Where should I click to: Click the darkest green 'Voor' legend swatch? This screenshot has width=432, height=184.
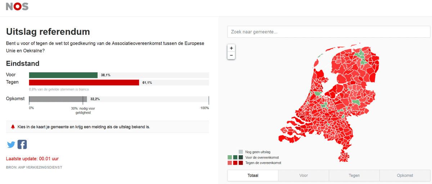pyautogui.click(x=240, y=157)
